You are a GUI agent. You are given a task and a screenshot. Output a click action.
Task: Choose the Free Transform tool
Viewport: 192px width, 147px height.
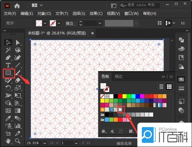18,95
